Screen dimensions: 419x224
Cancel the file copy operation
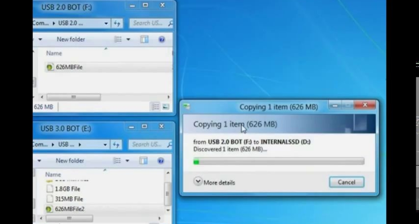click(x=346, y=182)
